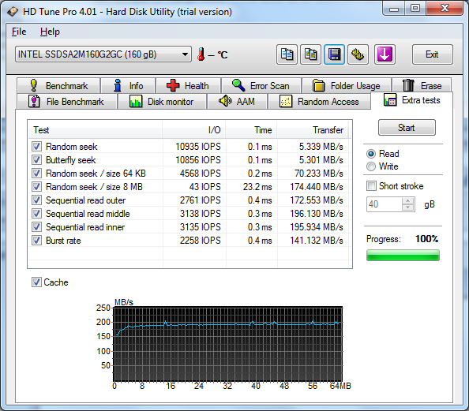
Task: Enable the Short stroke checkbox
Action: point(371,186)
